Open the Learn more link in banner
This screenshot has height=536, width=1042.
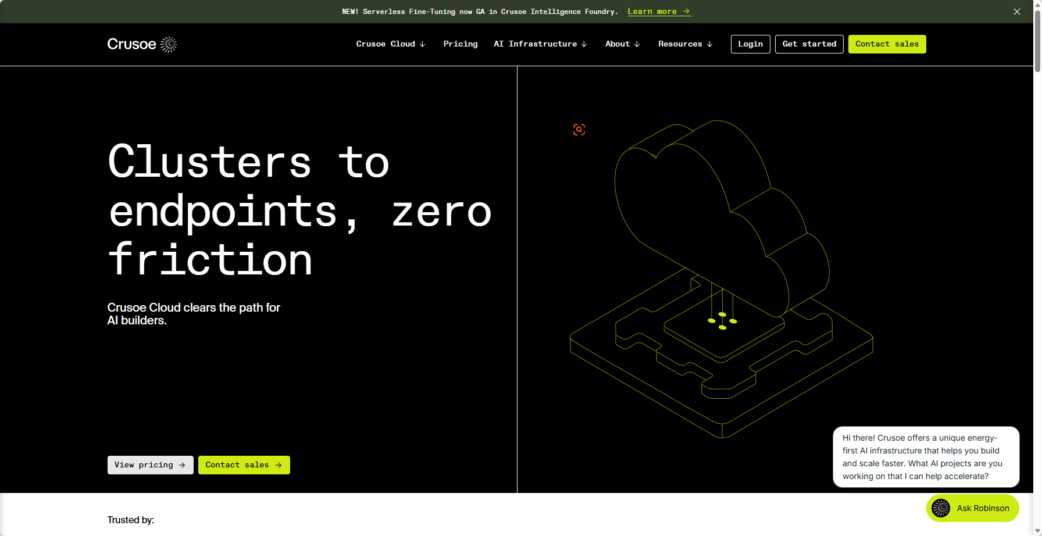coord(659,12)
